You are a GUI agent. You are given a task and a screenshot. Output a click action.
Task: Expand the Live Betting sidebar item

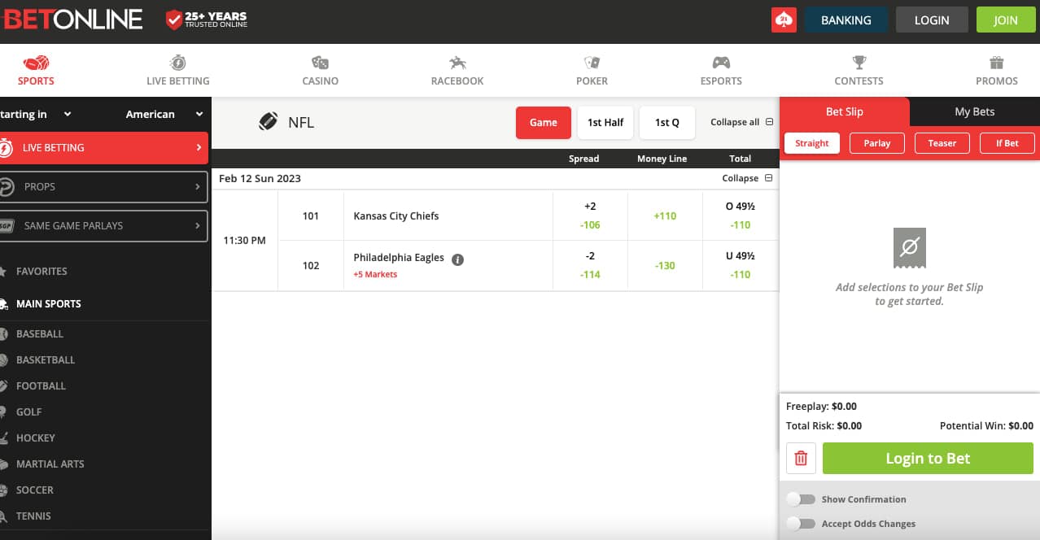click(x=103, y=148)
